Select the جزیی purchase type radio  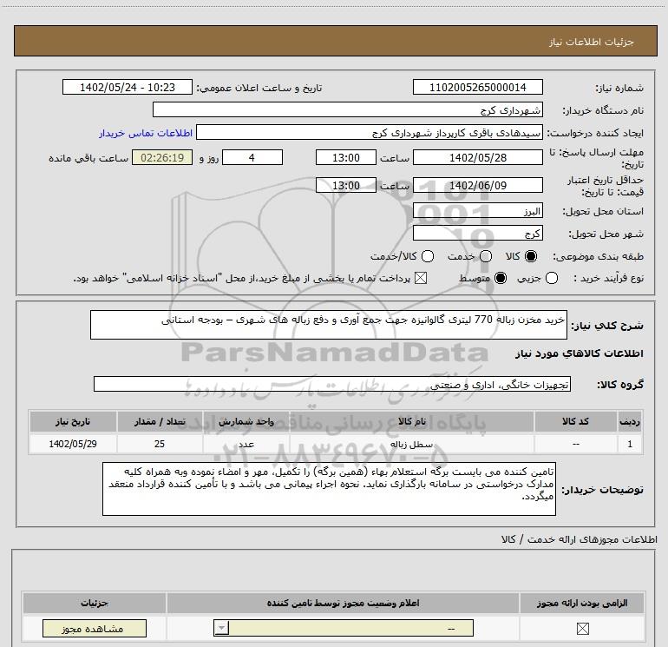point(551,278)
